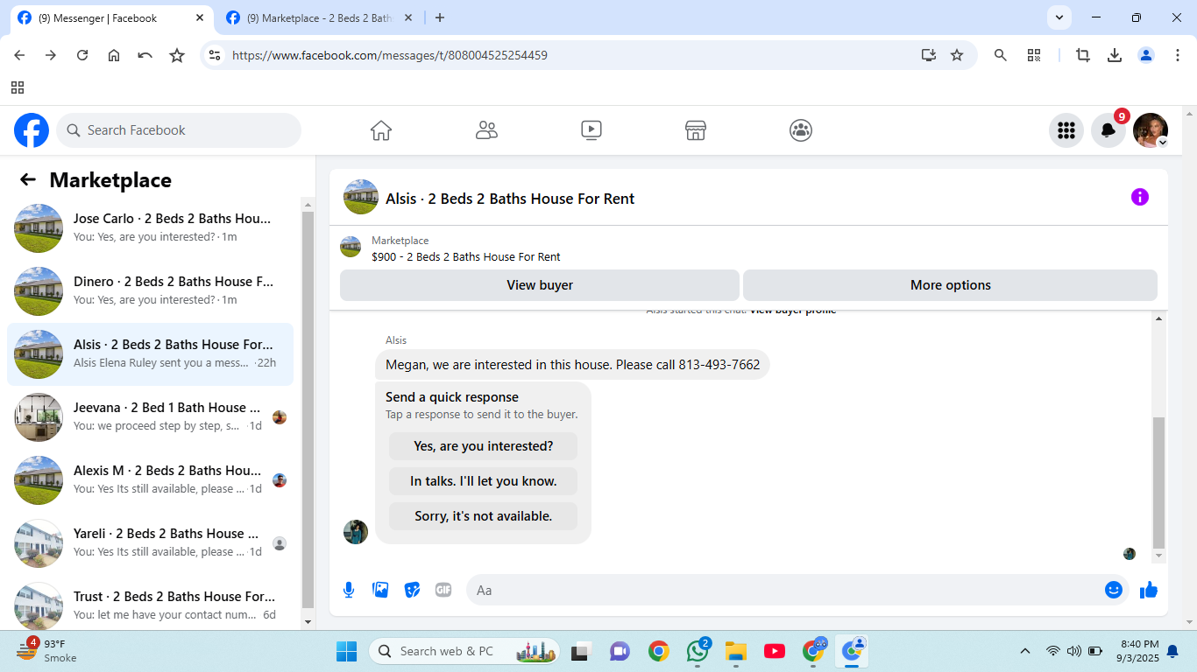Click the browser address bar URL

coord(390,55)
